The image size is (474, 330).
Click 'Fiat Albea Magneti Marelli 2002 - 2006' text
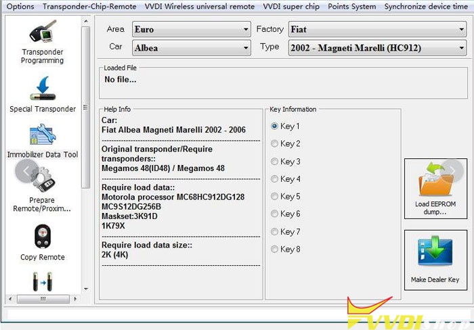[x=173, y=130]
